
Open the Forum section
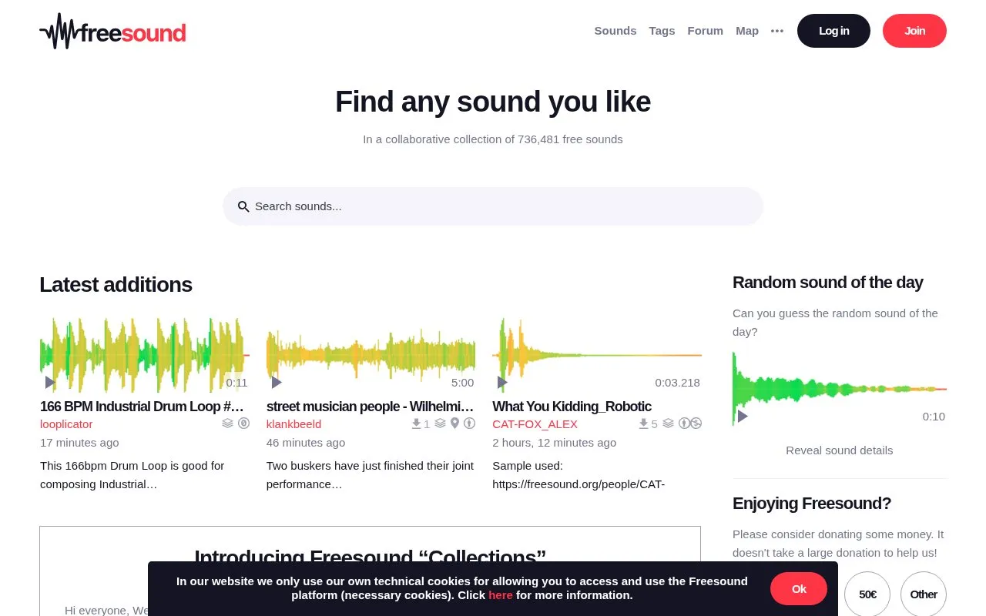[706, 31]
